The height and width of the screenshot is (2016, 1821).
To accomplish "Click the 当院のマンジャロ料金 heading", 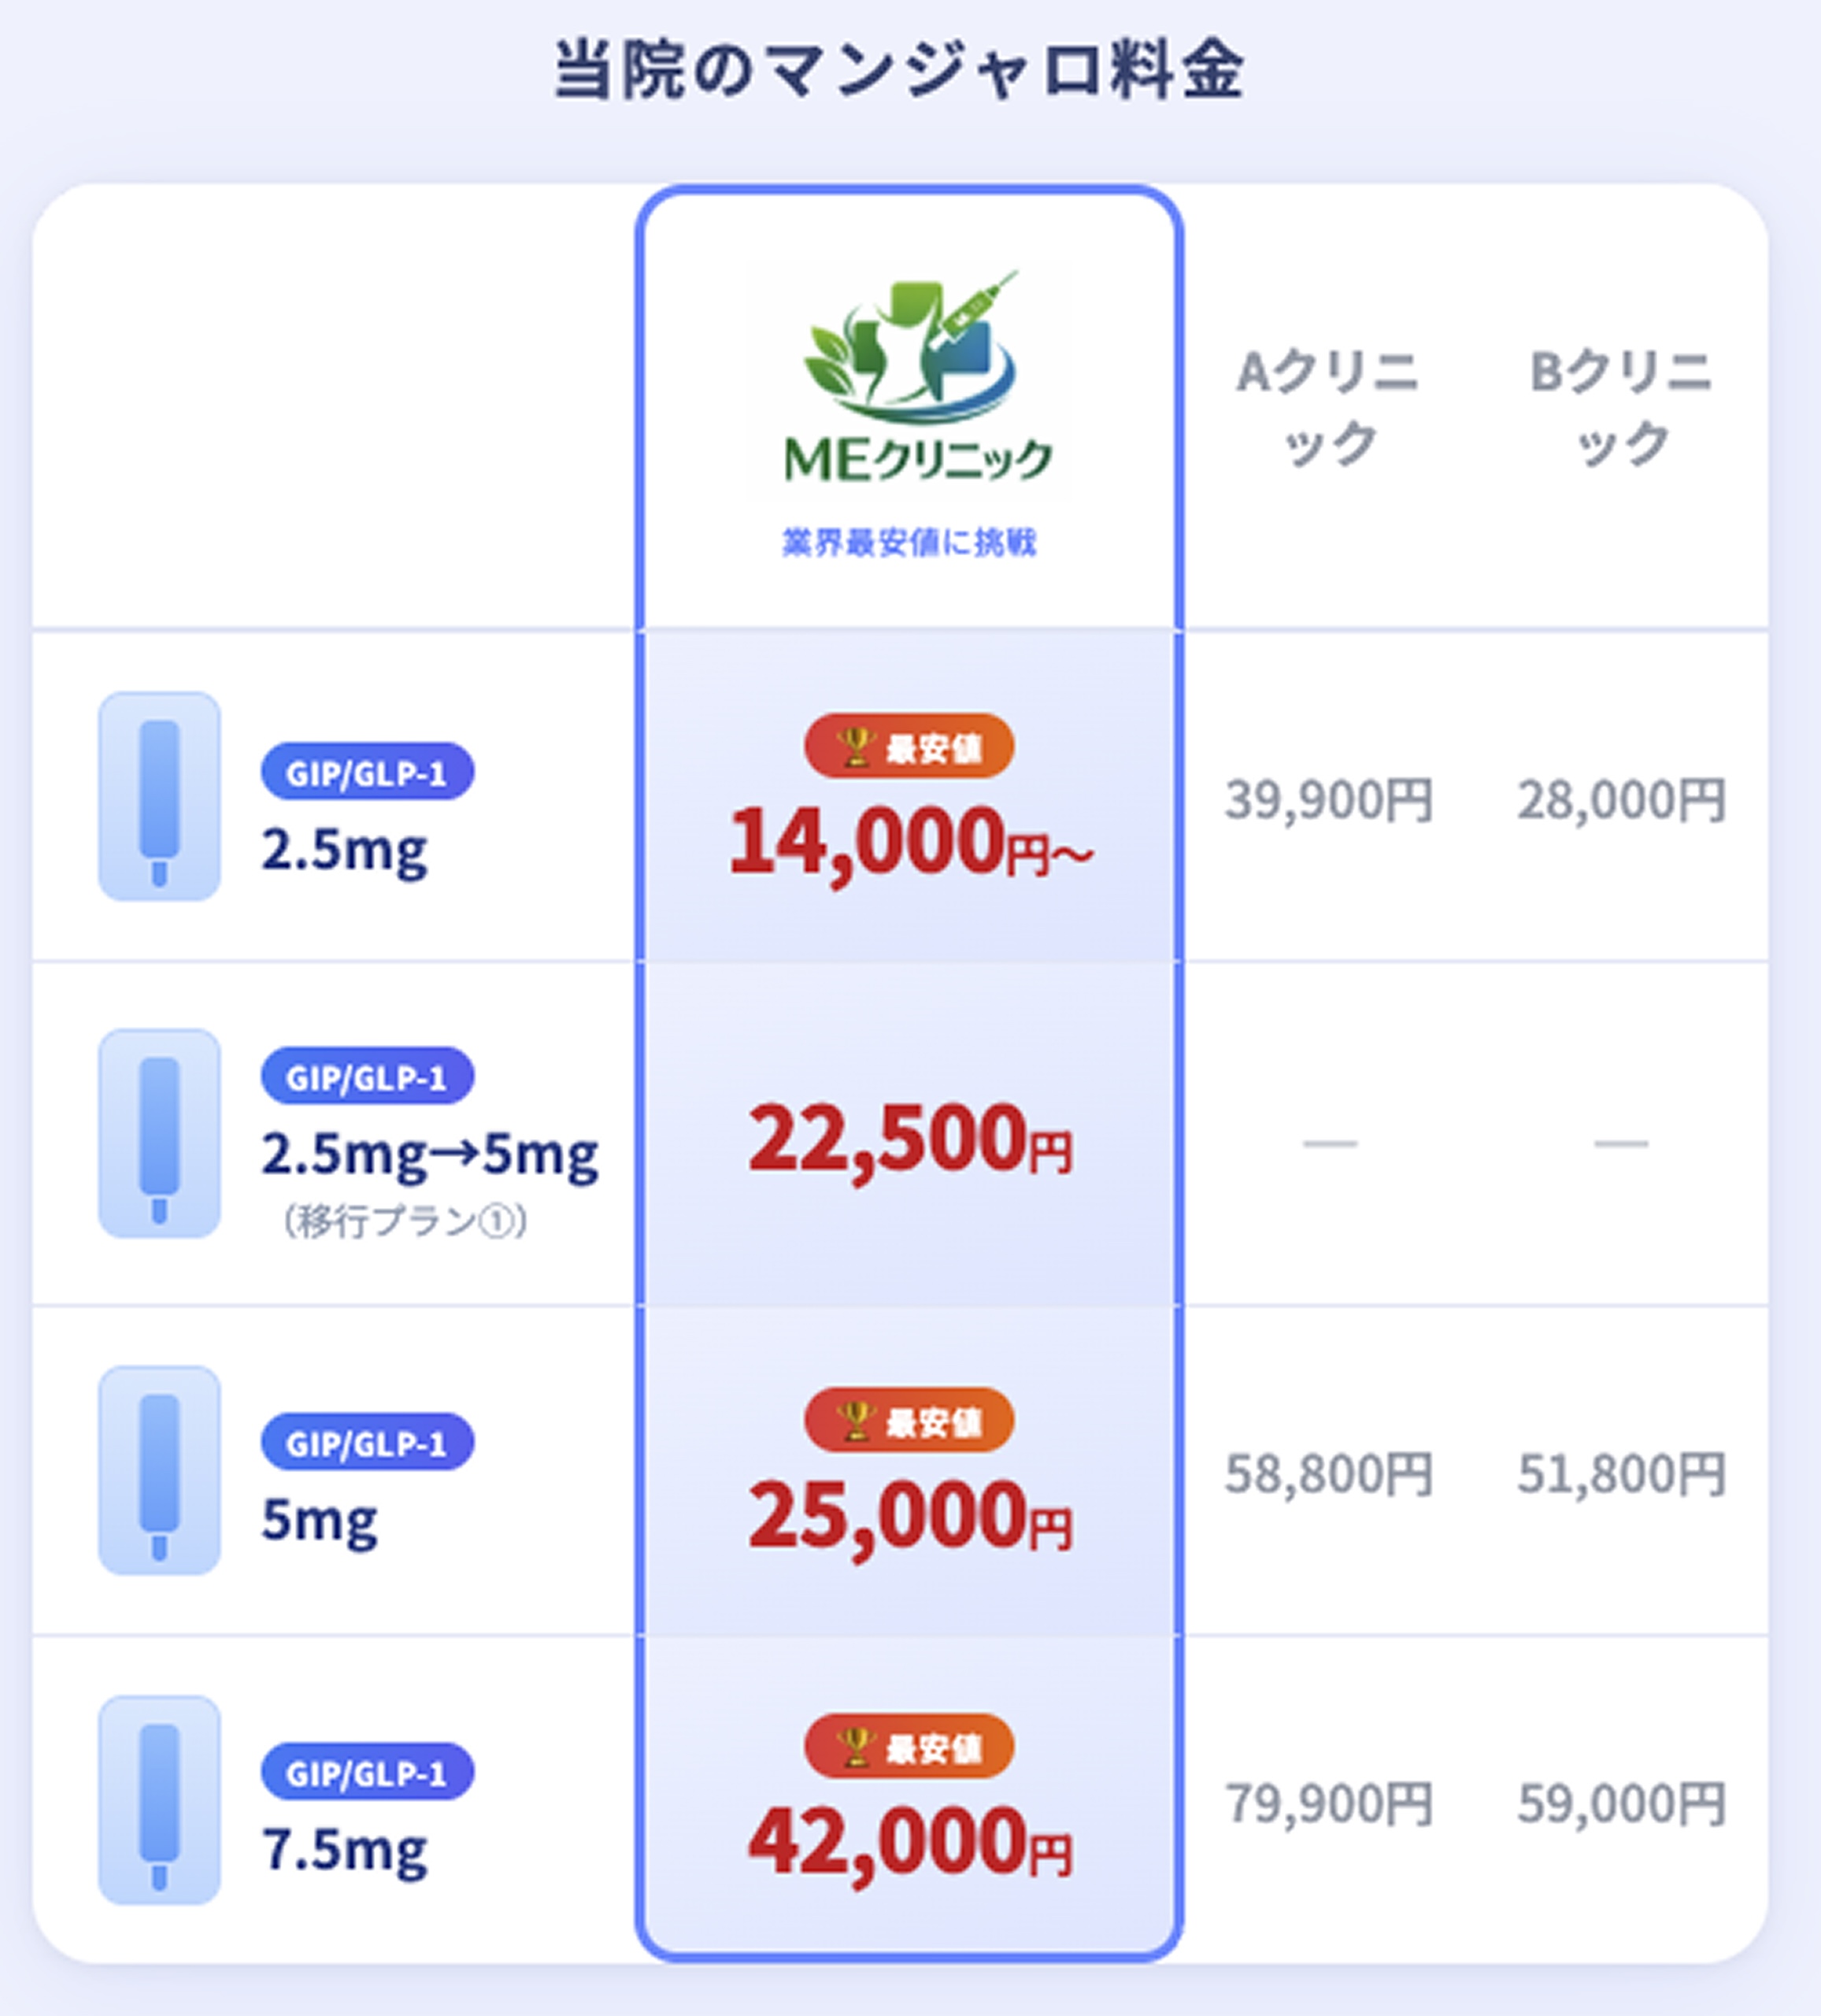I will (x=899, y=70).
